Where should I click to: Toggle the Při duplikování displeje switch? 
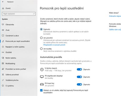tap(79, 77)
